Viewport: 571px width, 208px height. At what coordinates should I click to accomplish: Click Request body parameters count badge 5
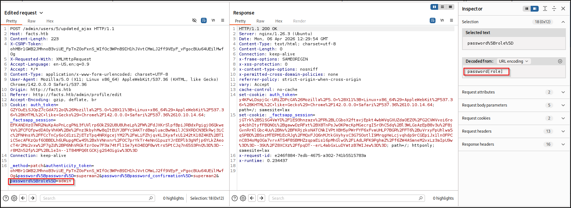tap(549, 105)
